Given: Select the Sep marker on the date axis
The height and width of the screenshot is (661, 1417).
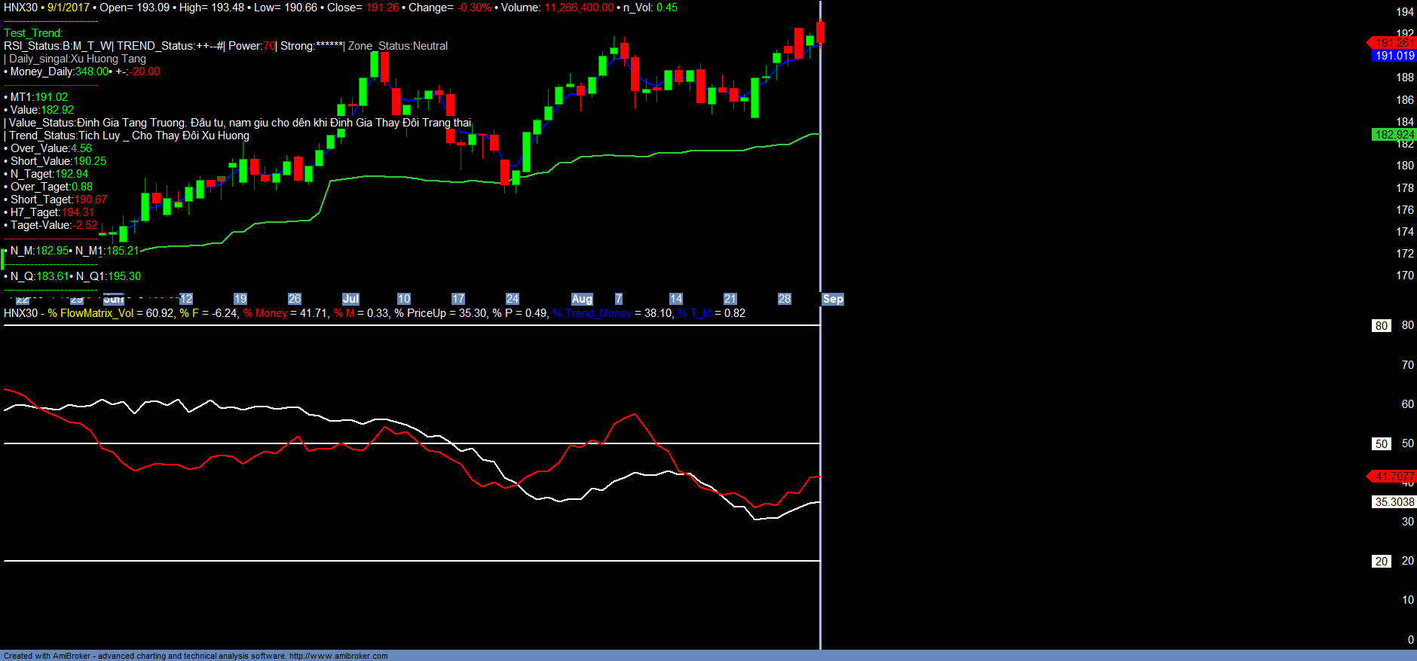Looking at the screenshot, I should tap(833, 299).
